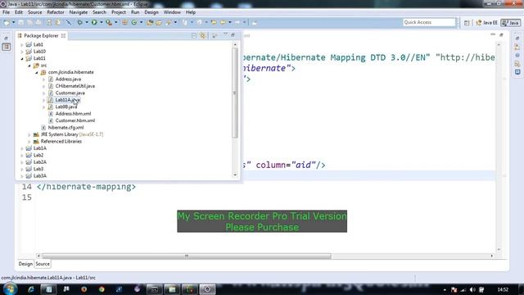
Task: Collapse the com.jlcindia.hibernate package
Action: 37,72
